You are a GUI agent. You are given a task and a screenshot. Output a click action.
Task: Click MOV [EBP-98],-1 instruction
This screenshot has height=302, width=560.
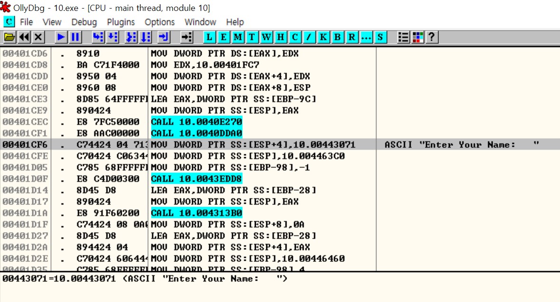pos(231,168)
